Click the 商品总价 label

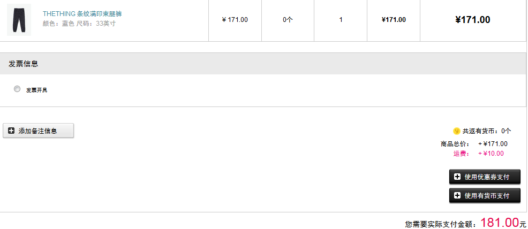pos(455,144)
